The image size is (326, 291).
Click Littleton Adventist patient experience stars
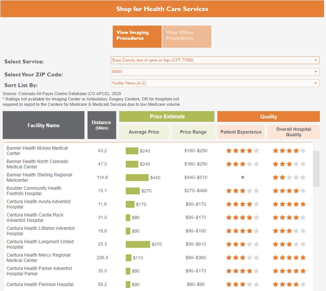pyautogui.click(x=243, y=231)
